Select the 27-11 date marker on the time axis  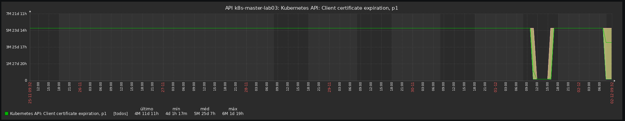(163, 87)
